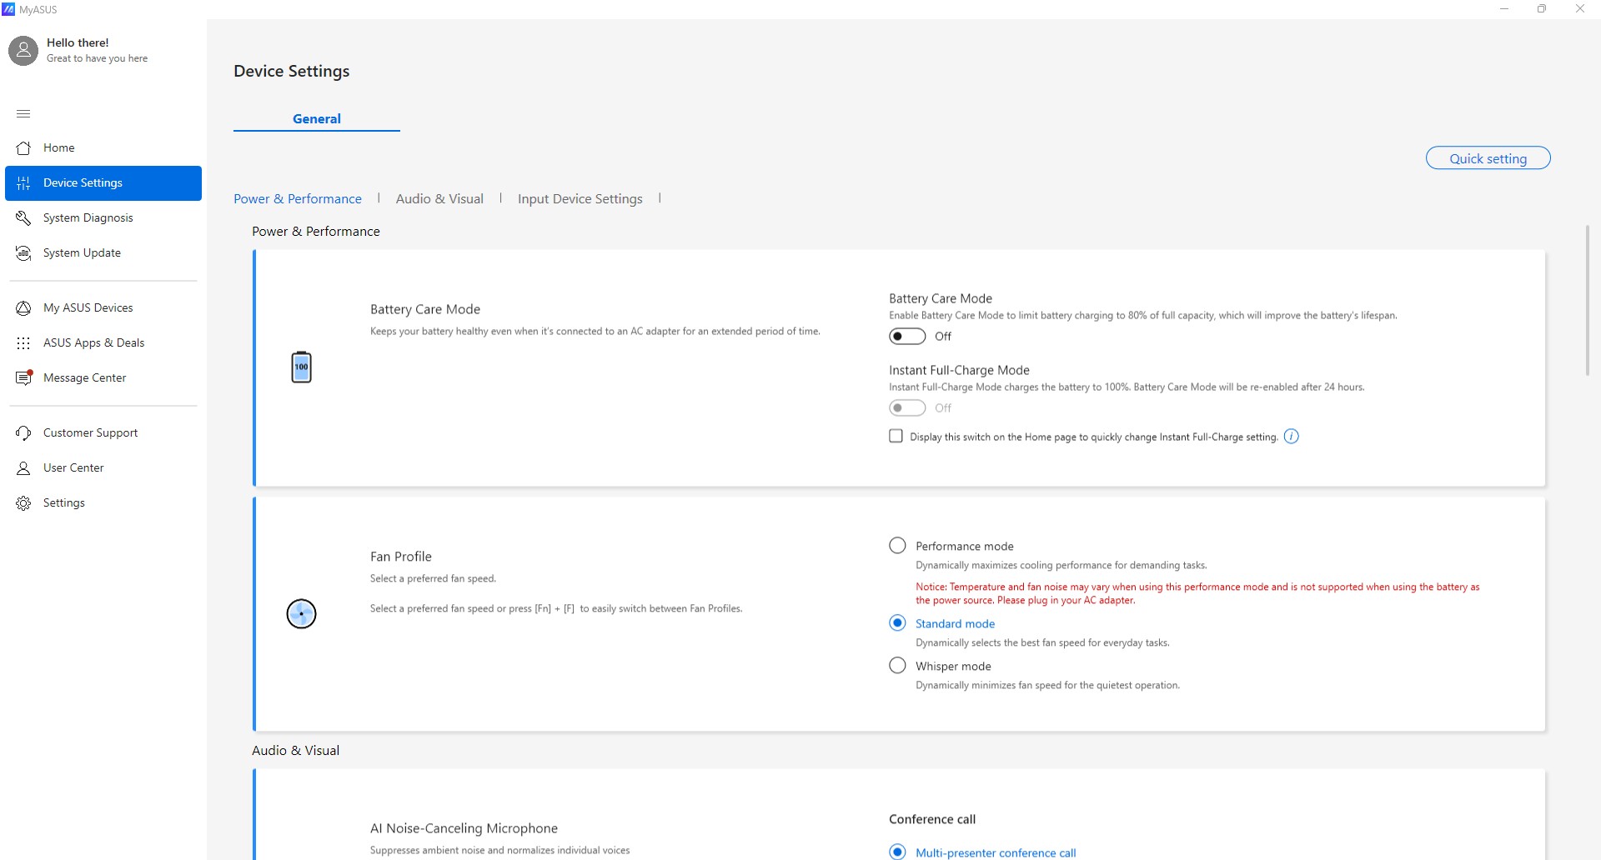Click the Quick setting button
1601x860 pixels.
(1488, 158)
